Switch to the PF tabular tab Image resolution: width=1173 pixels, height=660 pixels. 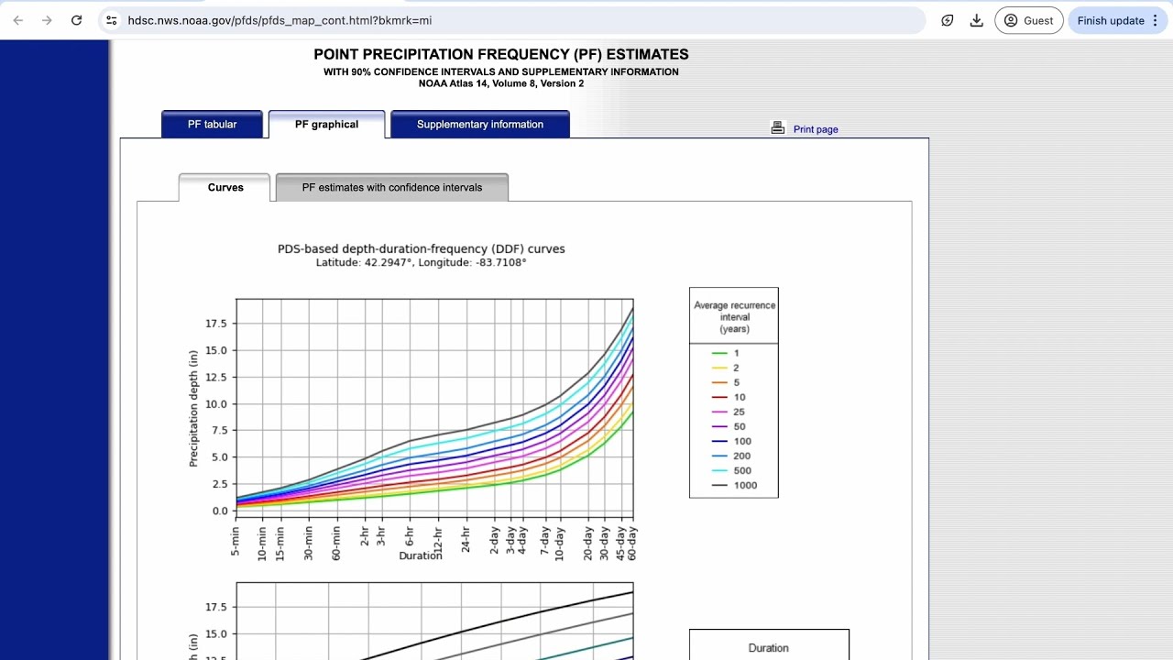pyautogui.click(x=212, y=125)
